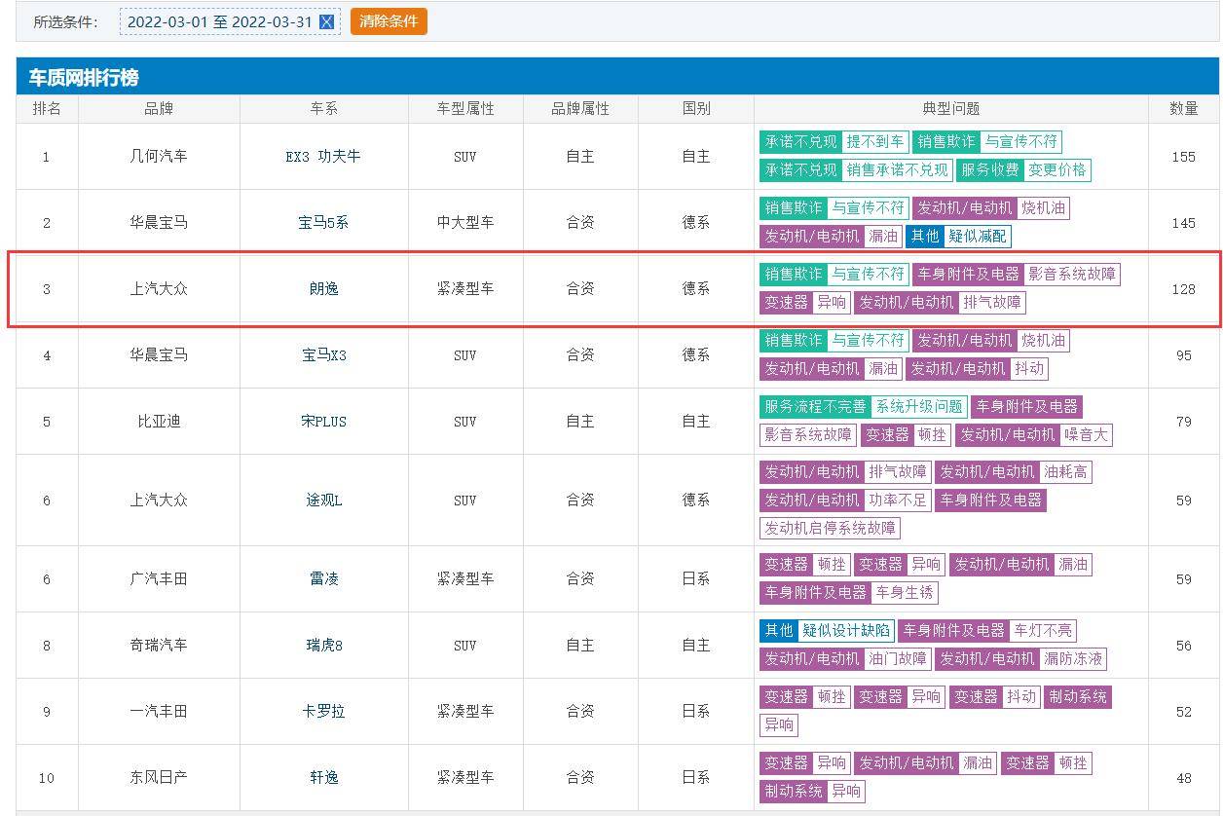Click the 清除条件 button
Screen dimensions: 1223x816
(389, 21)
